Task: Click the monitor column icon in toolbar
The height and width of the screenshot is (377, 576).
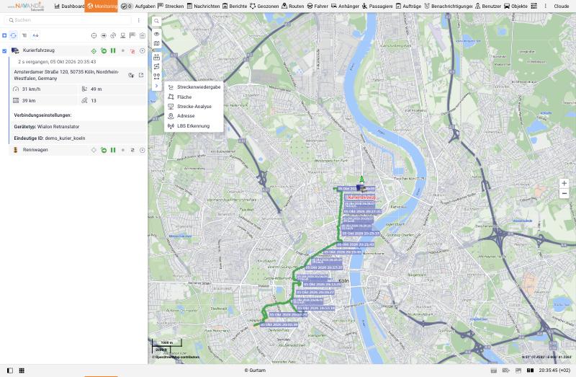Action: [x=122, y=35]
